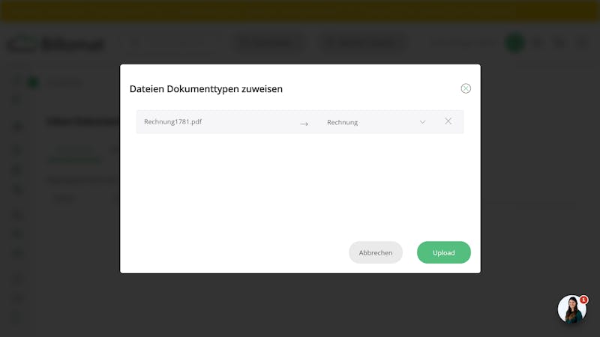The width and height of the screenshot is (600, 337).
Task: Remove Rechnung1781.pdf row with X icon
Action: pyautogui.click(x=448, y=121)
